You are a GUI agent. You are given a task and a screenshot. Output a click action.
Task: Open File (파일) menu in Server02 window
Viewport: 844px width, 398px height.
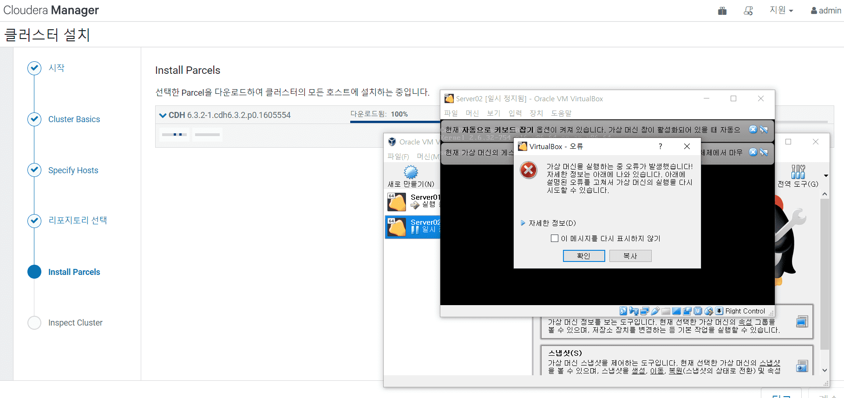click(451, 113)
